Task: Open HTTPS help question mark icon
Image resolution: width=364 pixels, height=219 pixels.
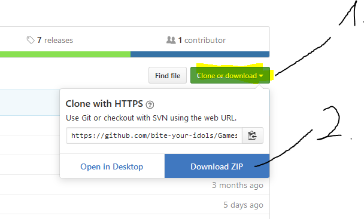Action: [150, 104]
